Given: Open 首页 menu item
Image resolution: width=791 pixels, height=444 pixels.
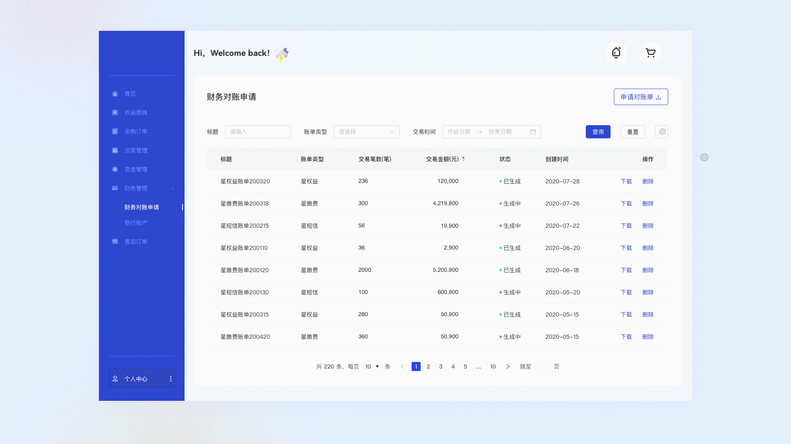Looking at the screenshot, I should (x=130, y=94).
